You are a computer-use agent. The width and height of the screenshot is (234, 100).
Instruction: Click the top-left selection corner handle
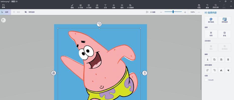click(x=58, y=28)
